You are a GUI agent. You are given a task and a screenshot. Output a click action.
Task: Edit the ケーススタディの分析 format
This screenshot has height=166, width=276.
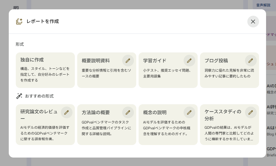pyautogui.click(x=251, y=112)
